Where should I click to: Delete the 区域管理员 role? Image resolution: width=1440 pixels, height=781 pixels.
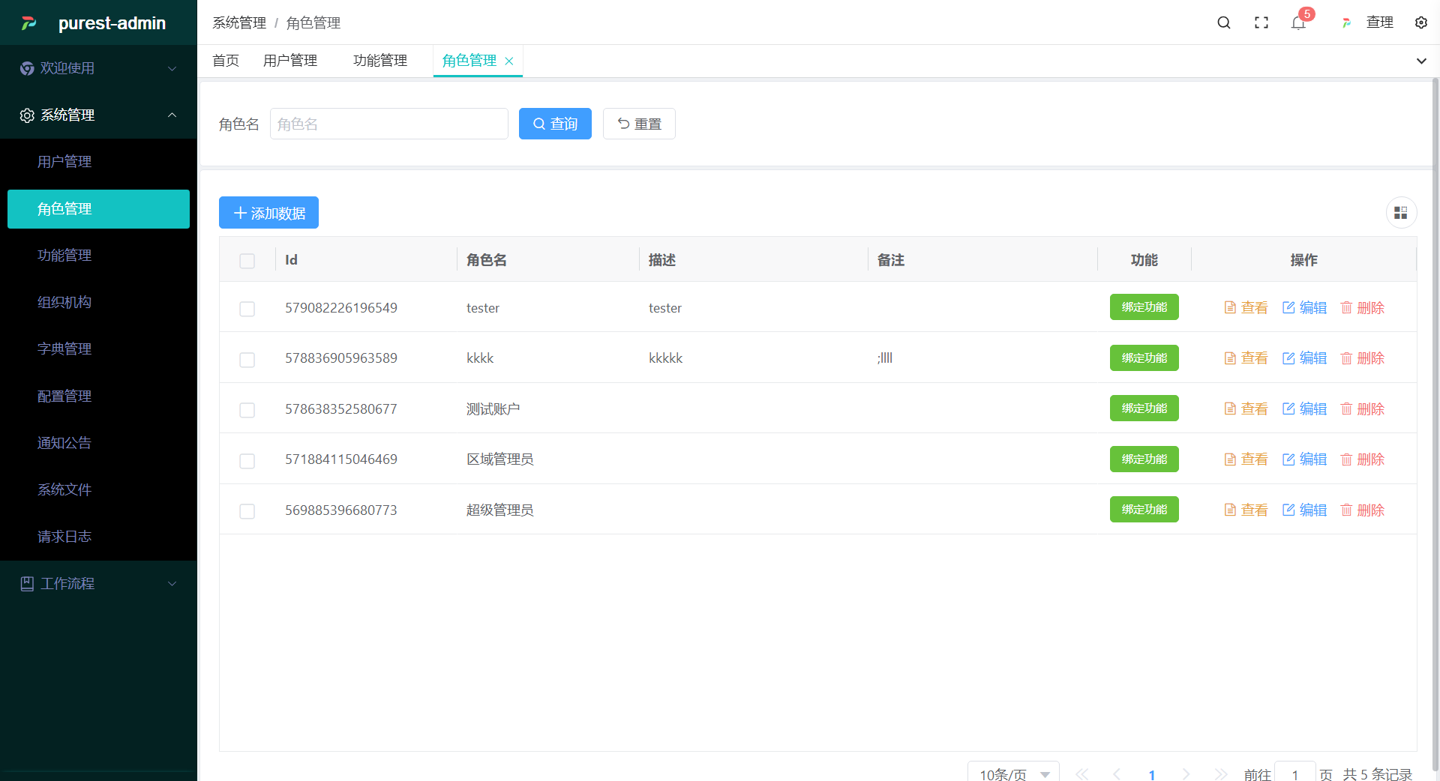coord(1362,459)
